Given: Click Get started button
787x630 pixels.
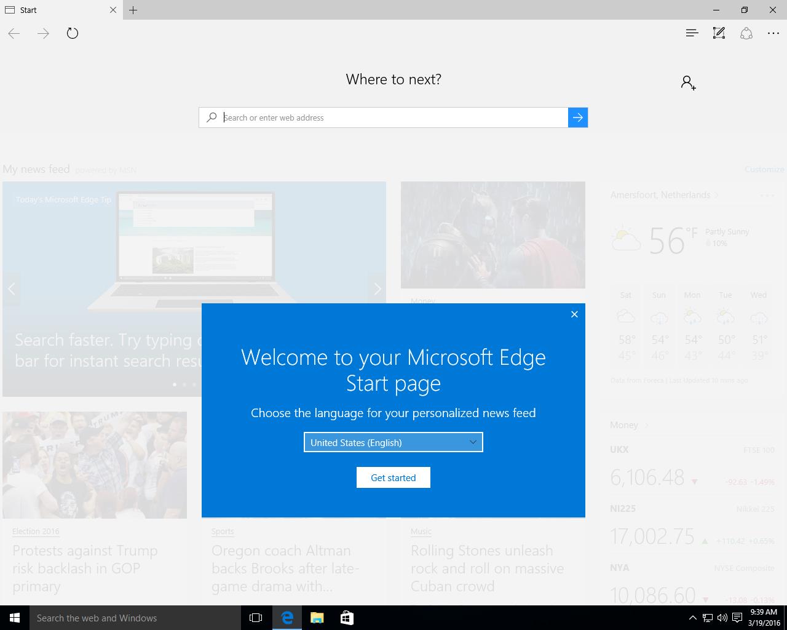Looking at the screenshot, I should pos(393,477).
